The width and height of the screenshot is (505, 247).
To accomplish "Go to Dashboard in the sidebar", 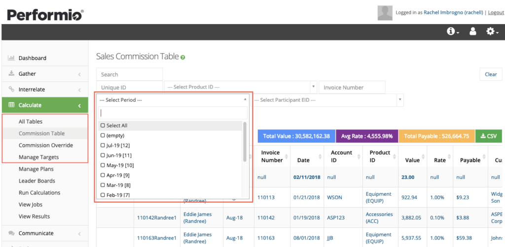I will coord(32,58).
